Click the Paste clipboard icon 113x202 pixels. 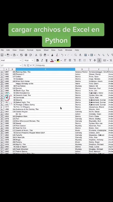tap(45, 55)
